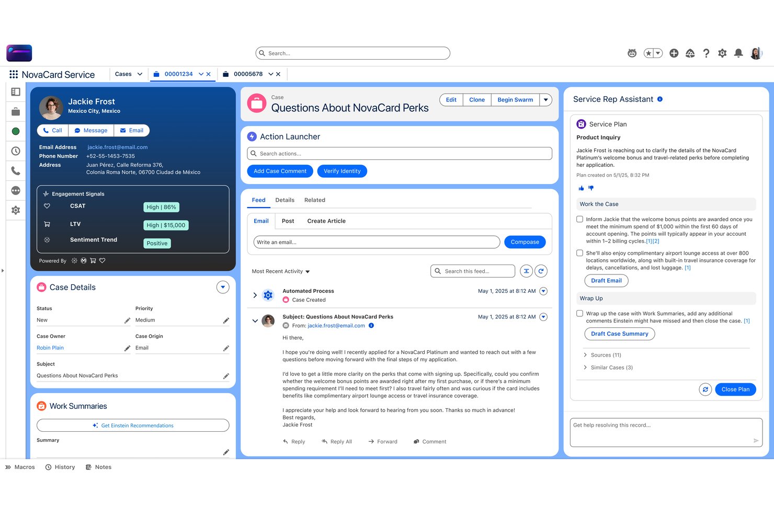Refresh the case feed
This screenshot has width=774, height=516.
click(541, 271)
